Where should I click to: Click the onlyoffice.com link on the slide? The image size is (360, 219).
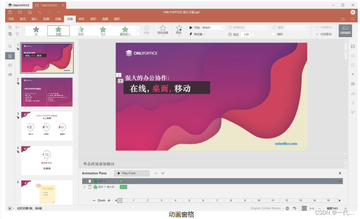tap(286, 143)
